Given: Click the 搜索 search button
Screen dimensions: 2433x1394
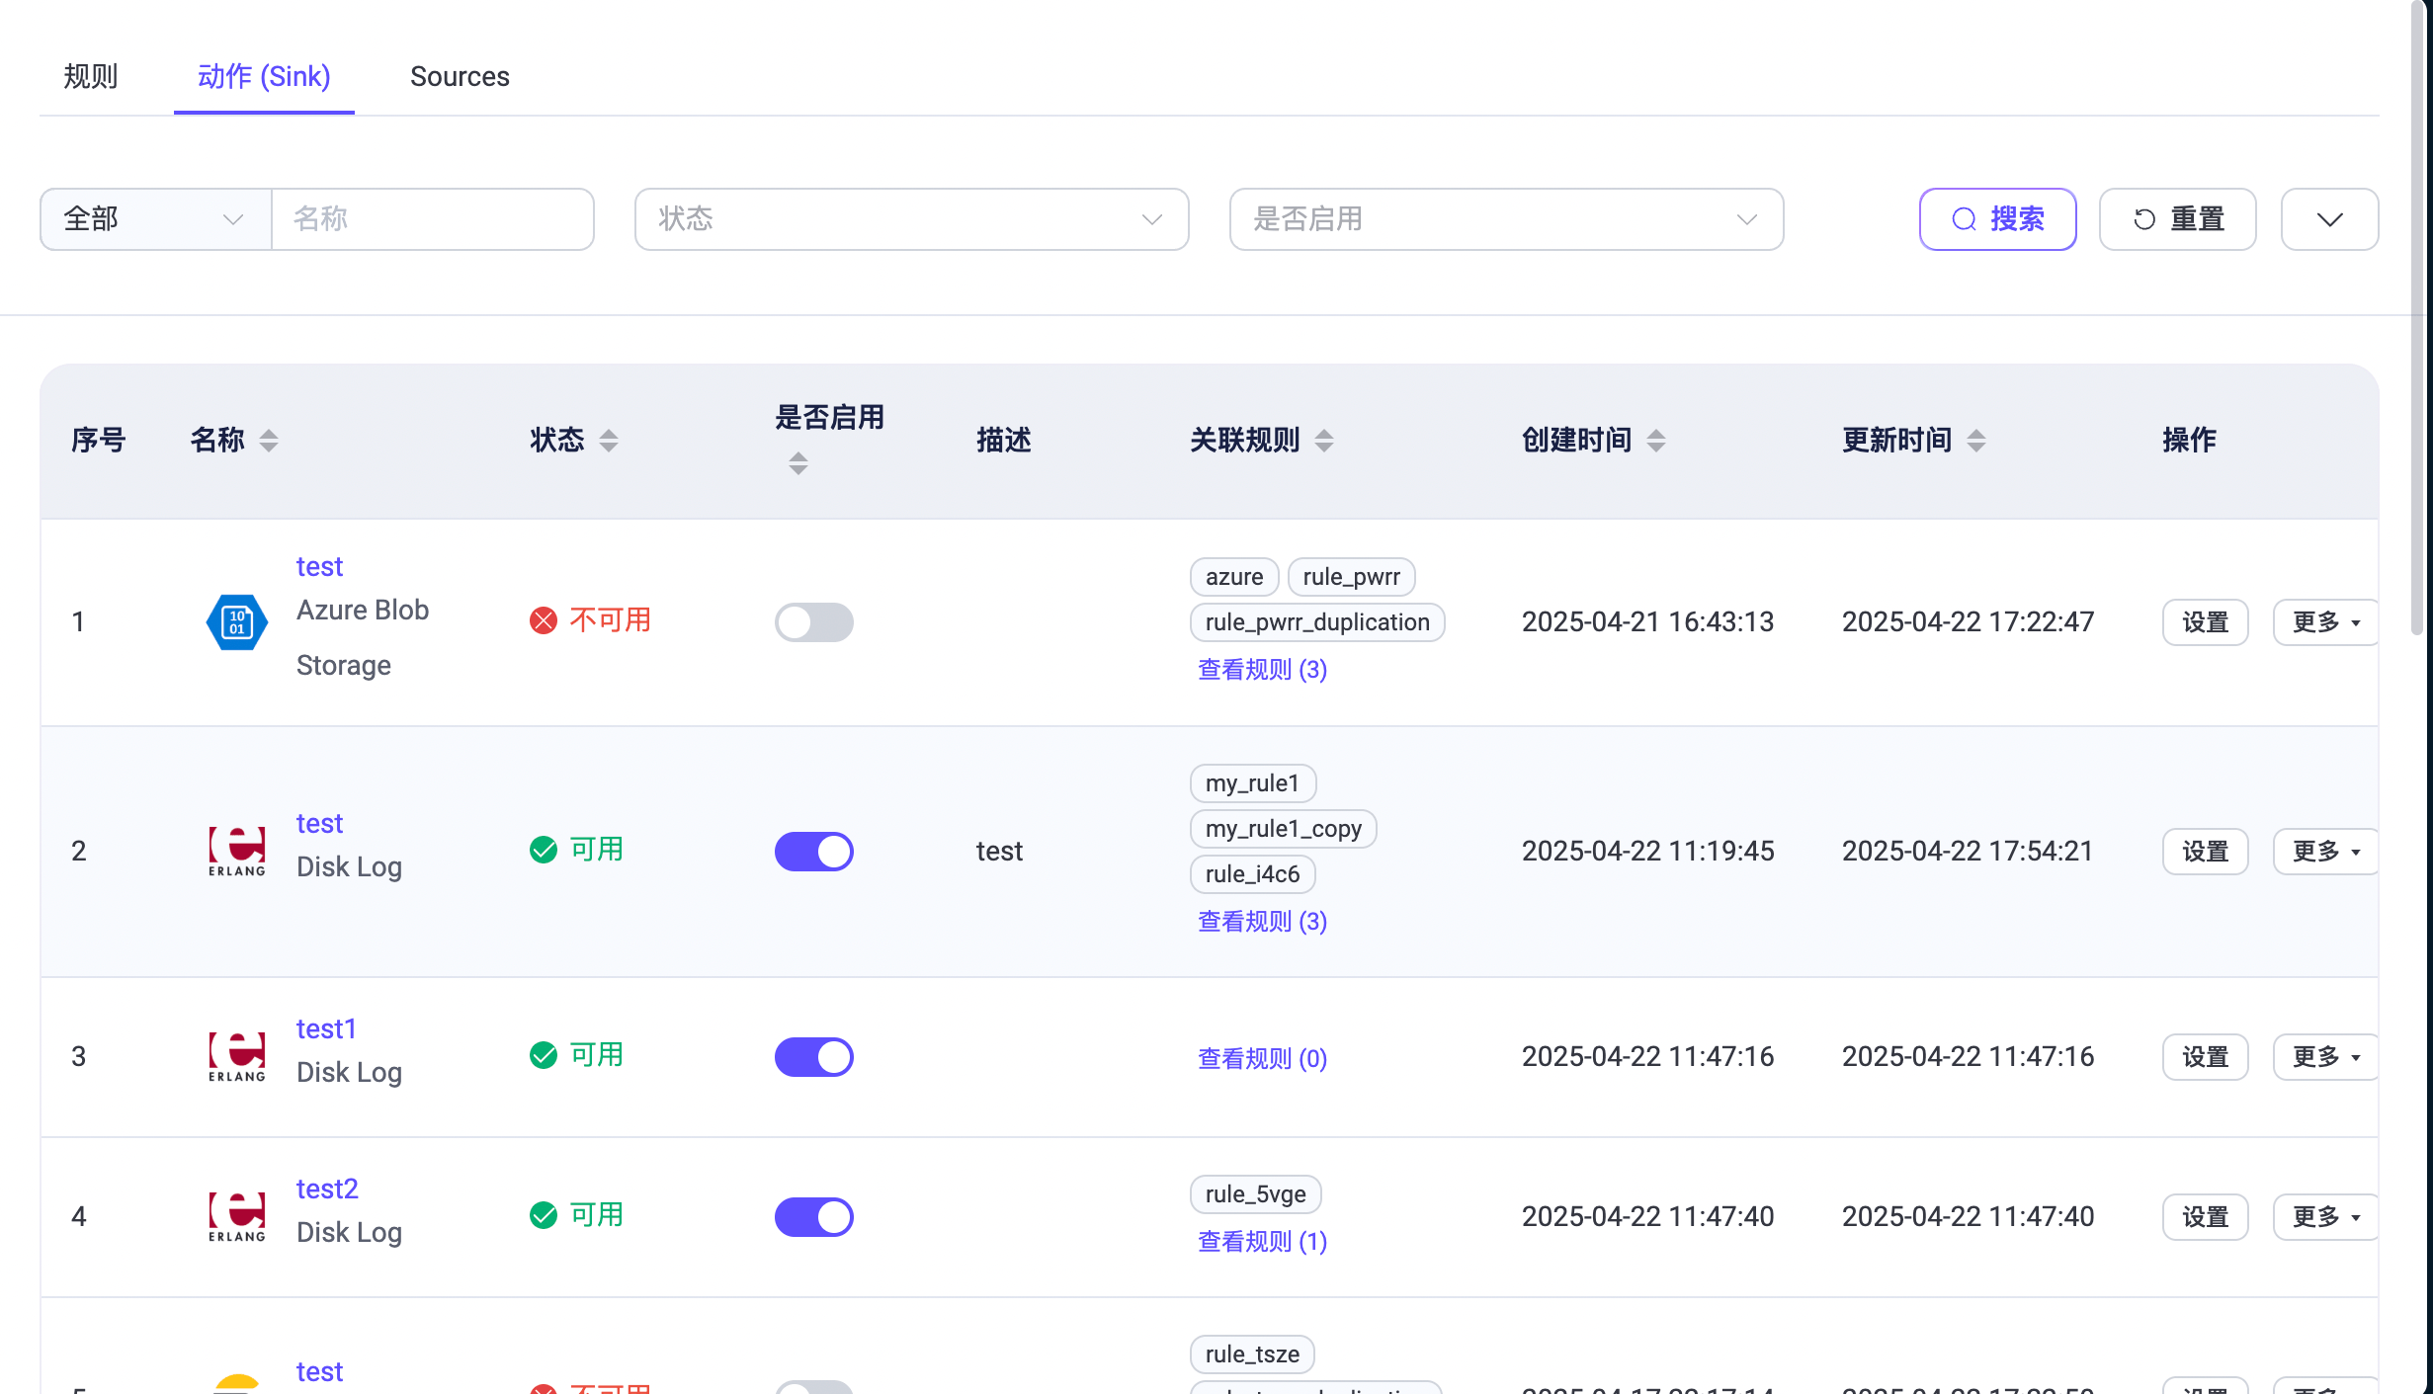Looking at the screenshot, I should [x=1997, y=219].
